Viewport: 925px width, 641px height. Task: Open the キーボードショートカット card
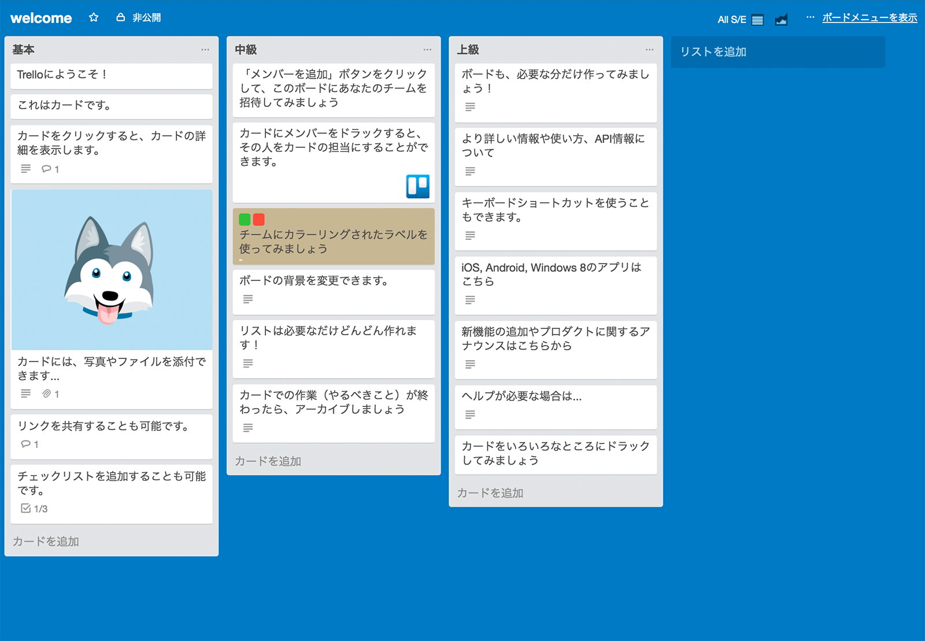[556, 221]
